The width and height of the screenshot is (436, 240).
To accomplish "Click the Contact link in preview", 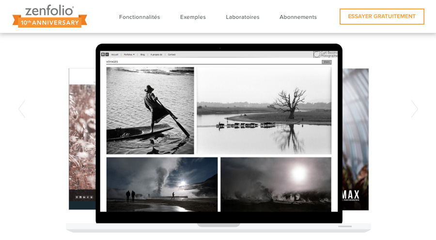I will (x=171, y=55).
